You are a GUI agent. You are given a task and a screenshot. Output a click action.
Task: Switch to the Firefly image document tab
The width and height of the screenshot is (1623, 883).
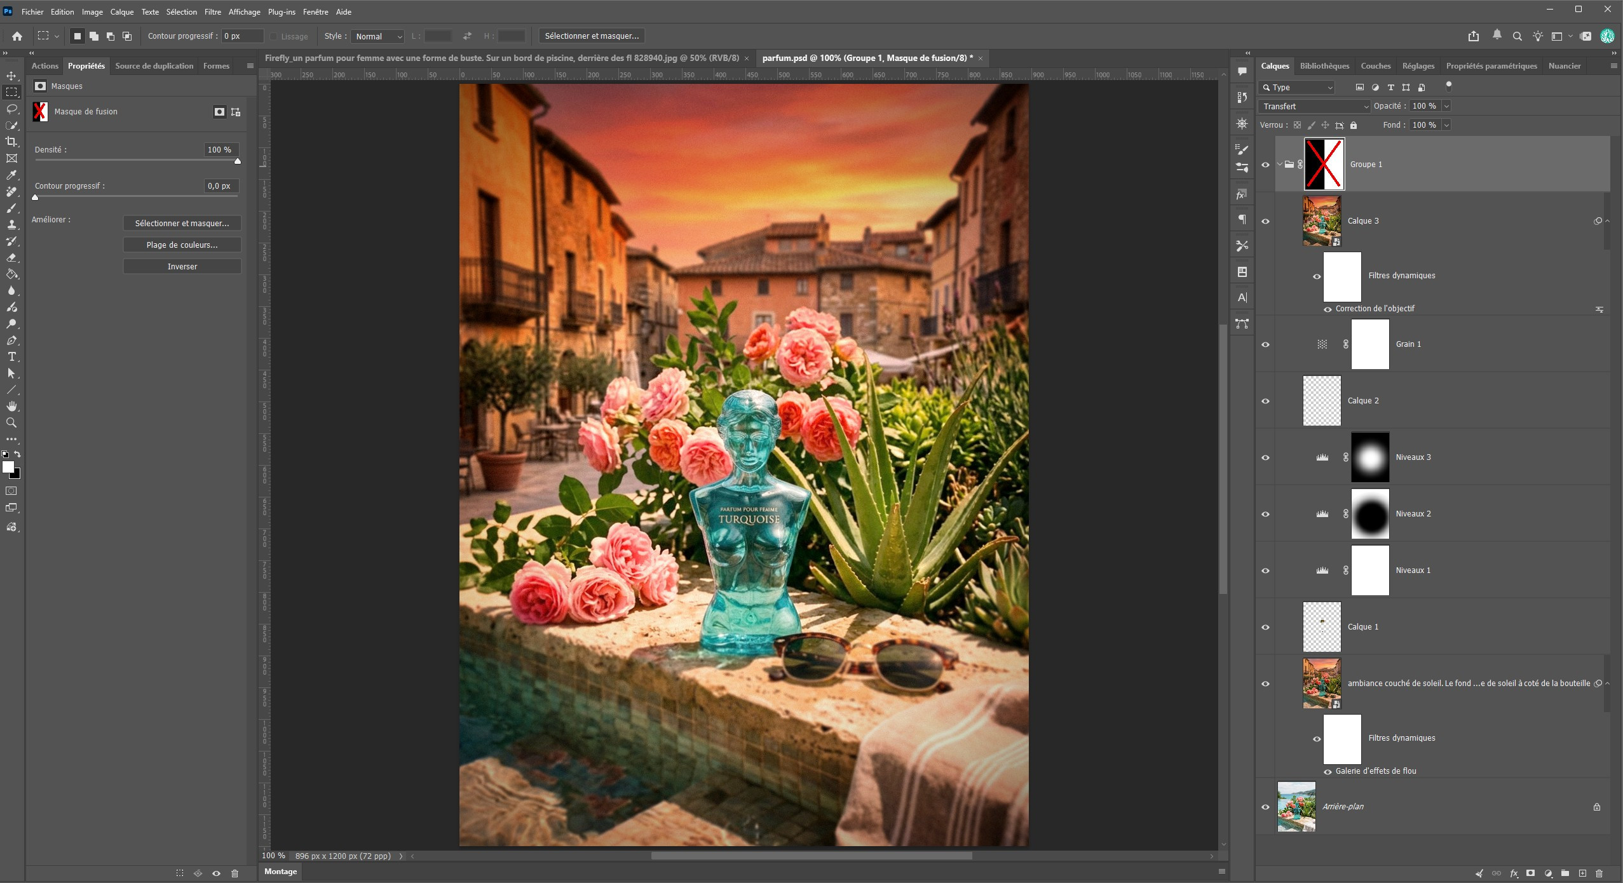pos(502,58)
